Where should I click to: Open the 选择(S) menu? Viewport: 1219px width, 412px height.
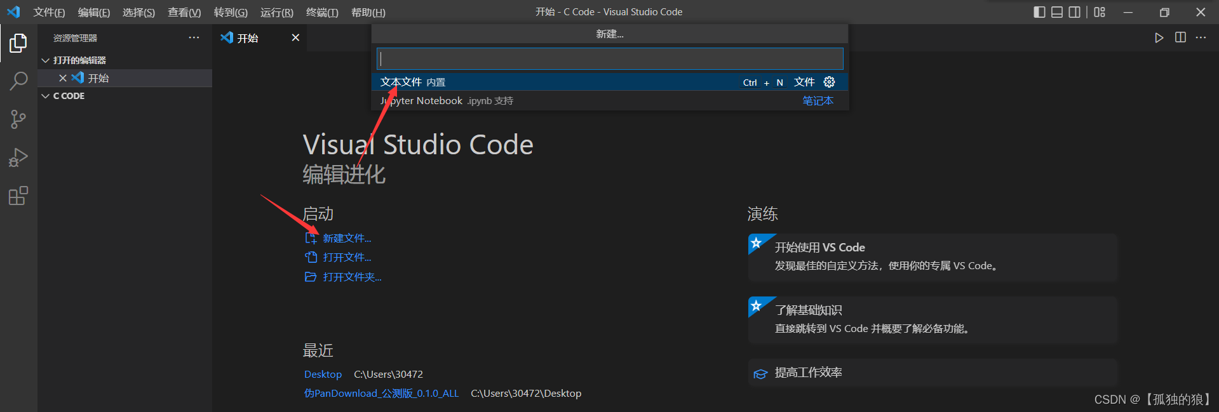(x=138, y=12)
